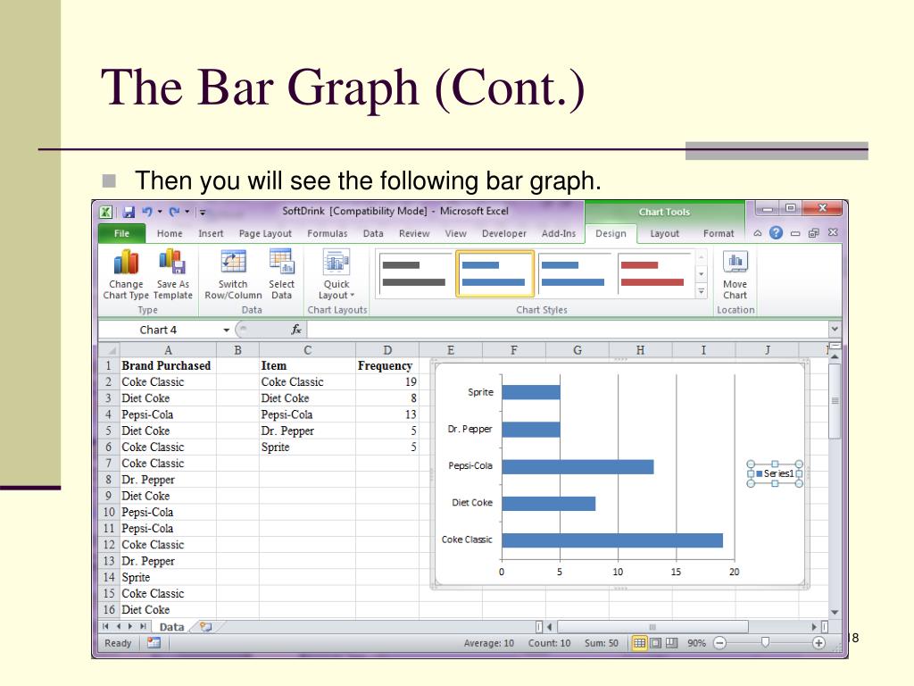Image resolution: width=914 pixels, height=686 pixels.
Task: Zoom in with the plus button
Action: [x=818, y=643]
